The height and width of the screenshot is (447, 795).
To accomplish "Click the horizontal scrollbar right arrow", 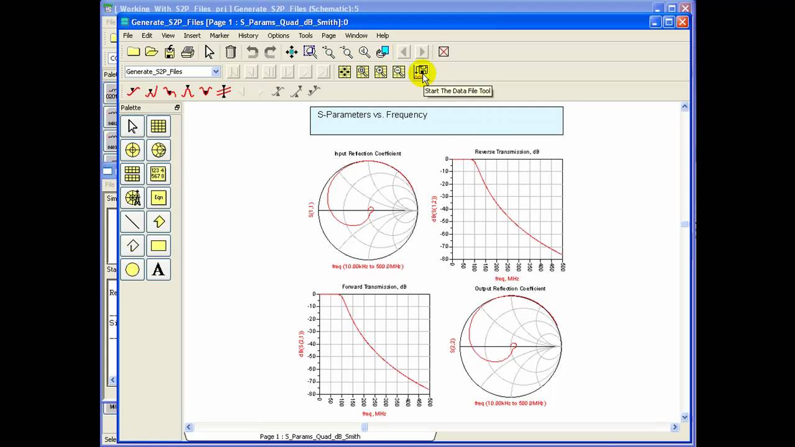I will [675, 427].
